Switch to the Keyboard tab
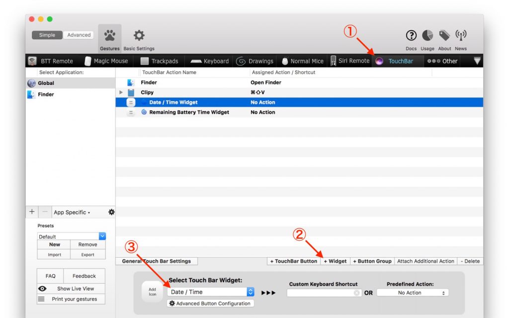The width and height of the screenshot is (509, 318). pos(210,61)
